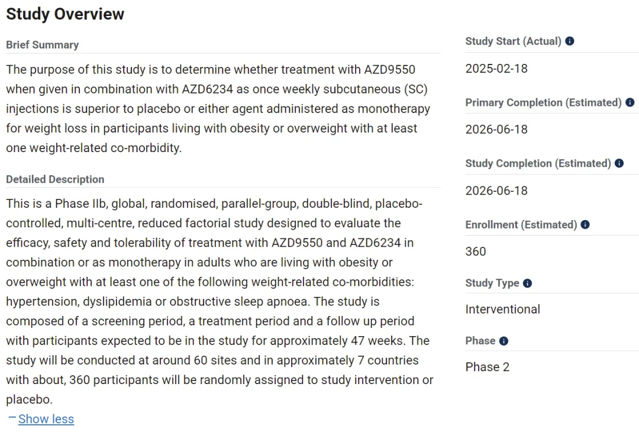Click the Study Start (Actual) label

click(x=513, y=41)
